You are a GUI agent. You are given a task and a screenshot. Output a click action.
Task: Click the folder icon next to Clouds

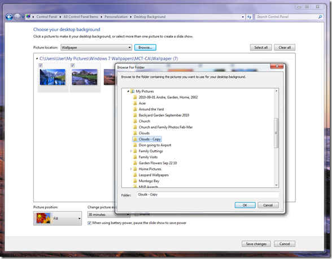click(x=135, y=133)
